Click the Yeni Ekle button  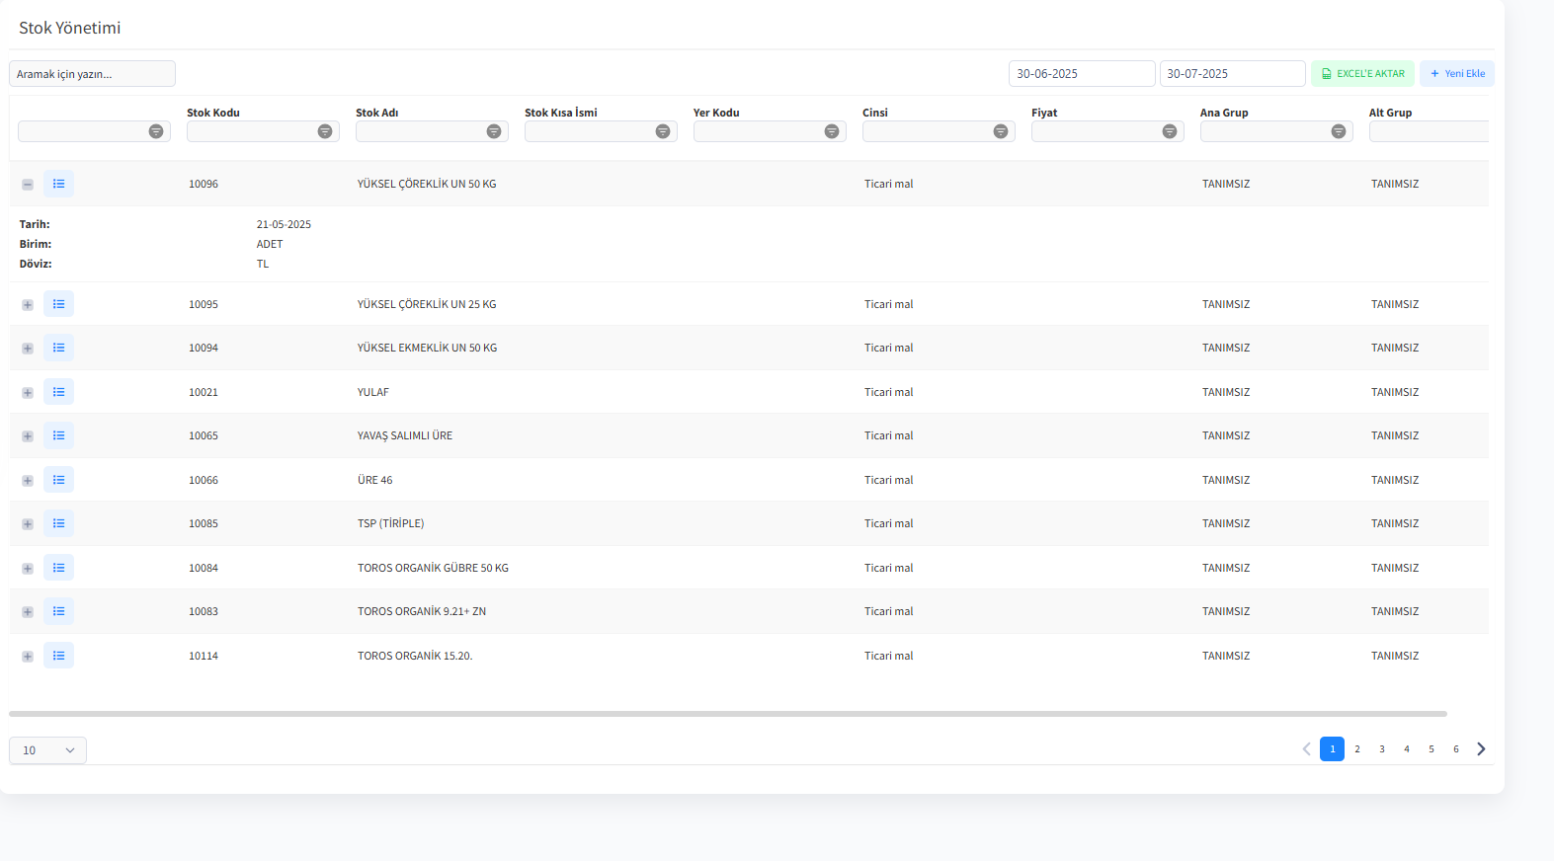[1457, 73]
